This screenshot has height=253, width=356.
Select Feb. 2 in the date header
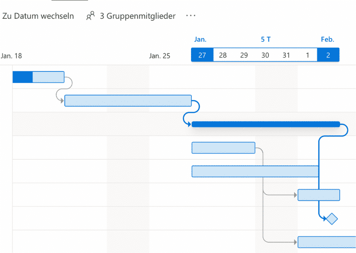click(x=328, y=55)
